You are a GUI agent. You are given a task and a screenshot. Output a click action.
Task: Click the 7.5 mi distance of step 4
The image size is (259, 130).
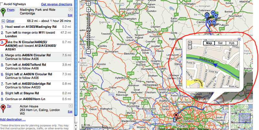click(67, 55)
